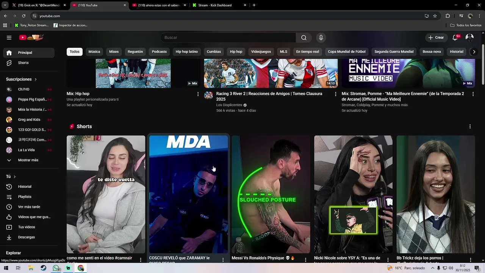Image resolution: width=485 pixels, height=273 pixels.
Task: Open Tony_Peiton Stream bookmark
Action: pos(32,25)
